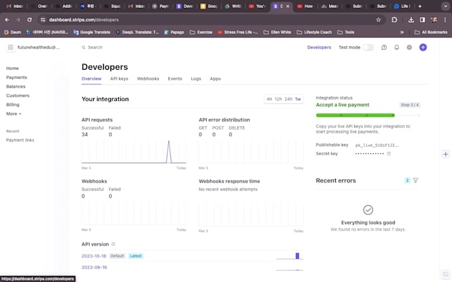Open the Tools bookmarks folder

point(346,33)
